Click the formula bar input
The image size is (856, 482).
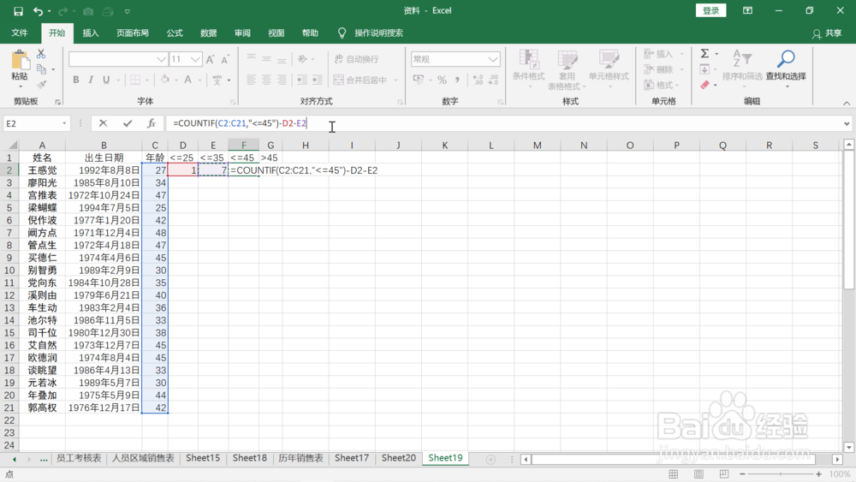(x=502, y=123)
